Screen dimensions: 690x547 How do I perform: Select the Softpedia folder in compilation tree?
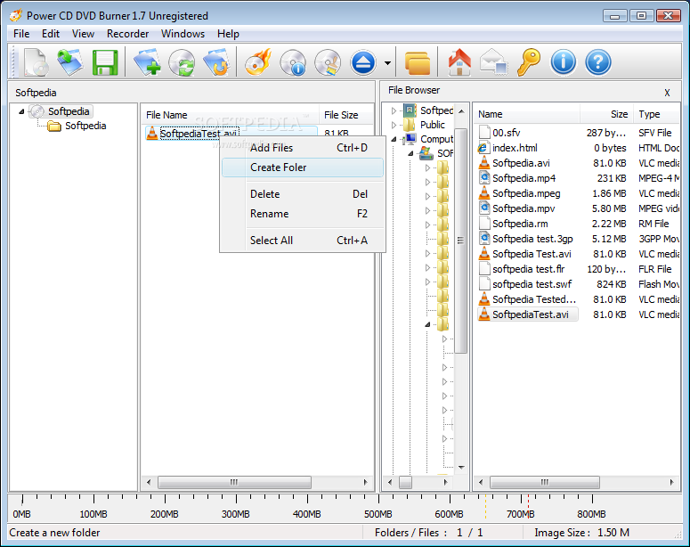point(85,126)
